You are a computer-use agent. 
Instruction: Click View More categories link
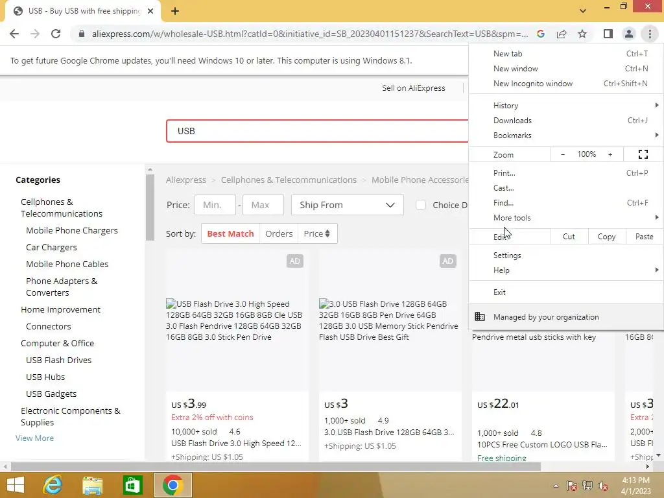coord(35,438)
